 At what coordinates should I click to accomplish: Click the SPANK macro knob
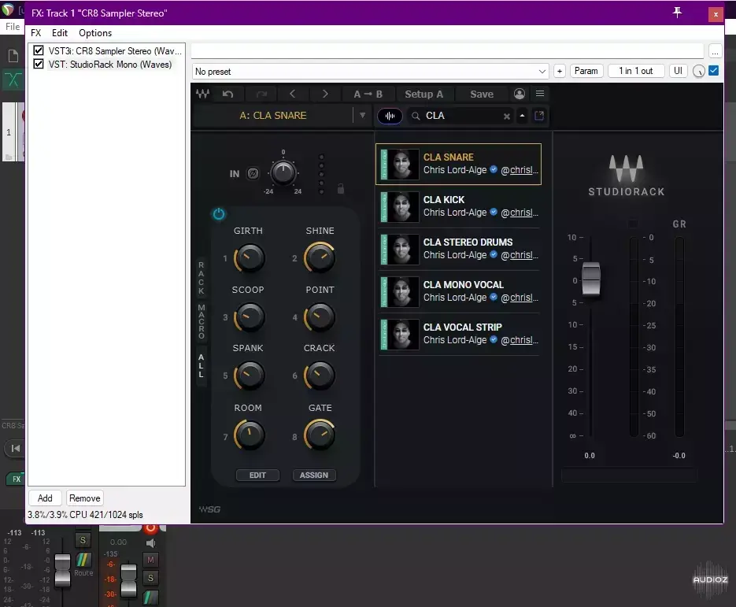coord(250,376)
